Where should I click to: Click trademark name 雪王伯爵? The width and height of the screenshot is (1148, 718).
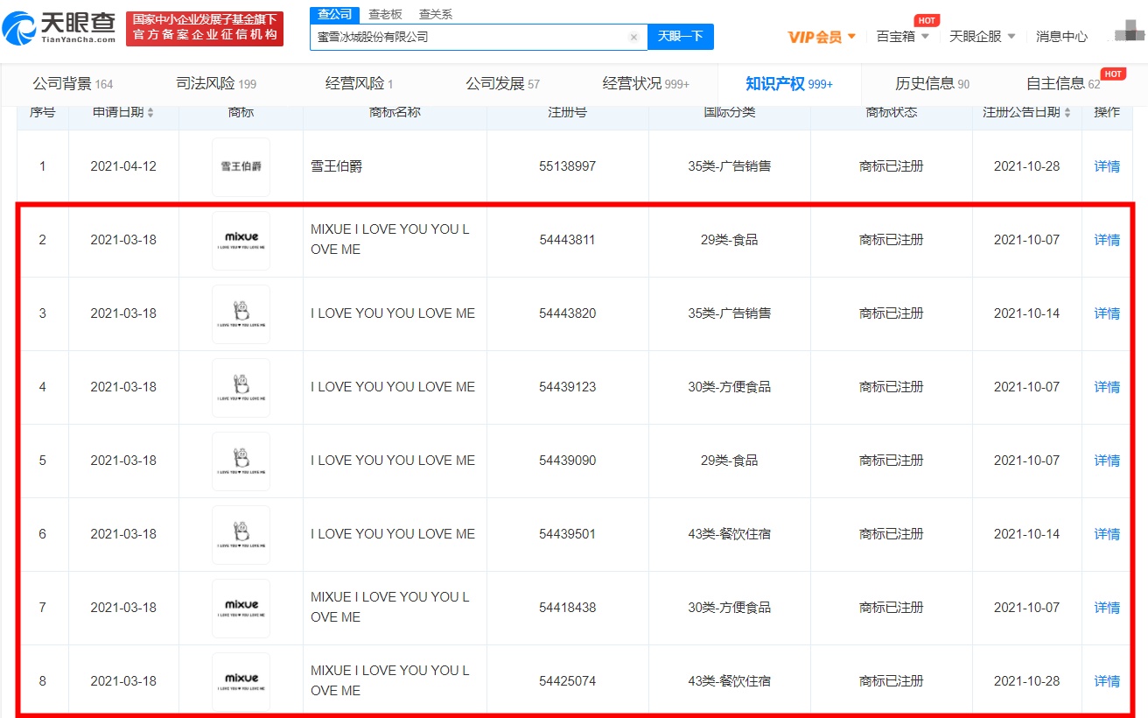[336, 166]
